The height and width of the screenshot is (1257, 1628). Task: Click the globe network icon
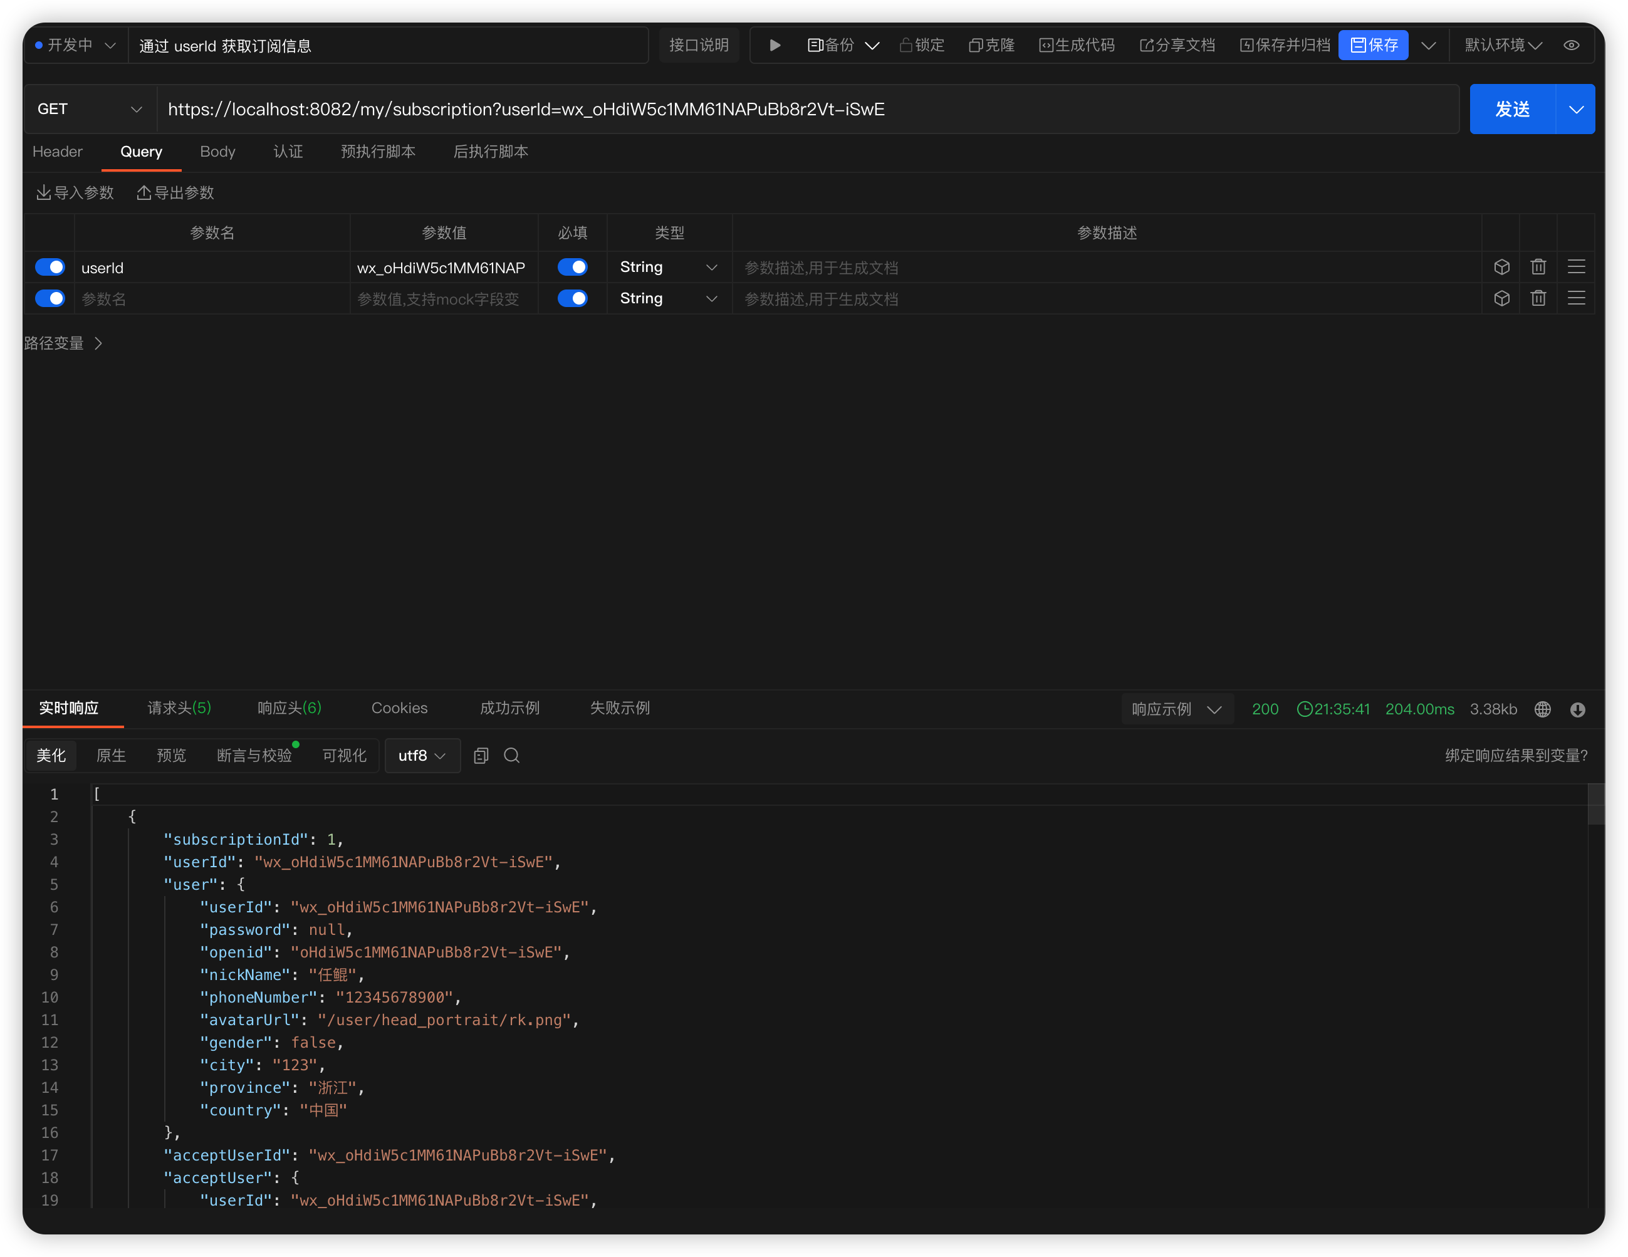coord(1542,709)
